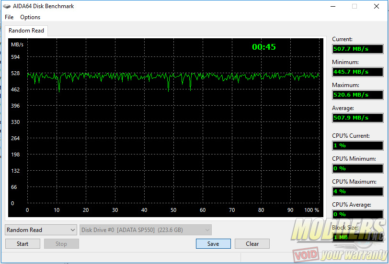Click the Block Size value 1 MB
Viewport: 389px width, 264px height.
pyautogui.click(x=357, y=237)
